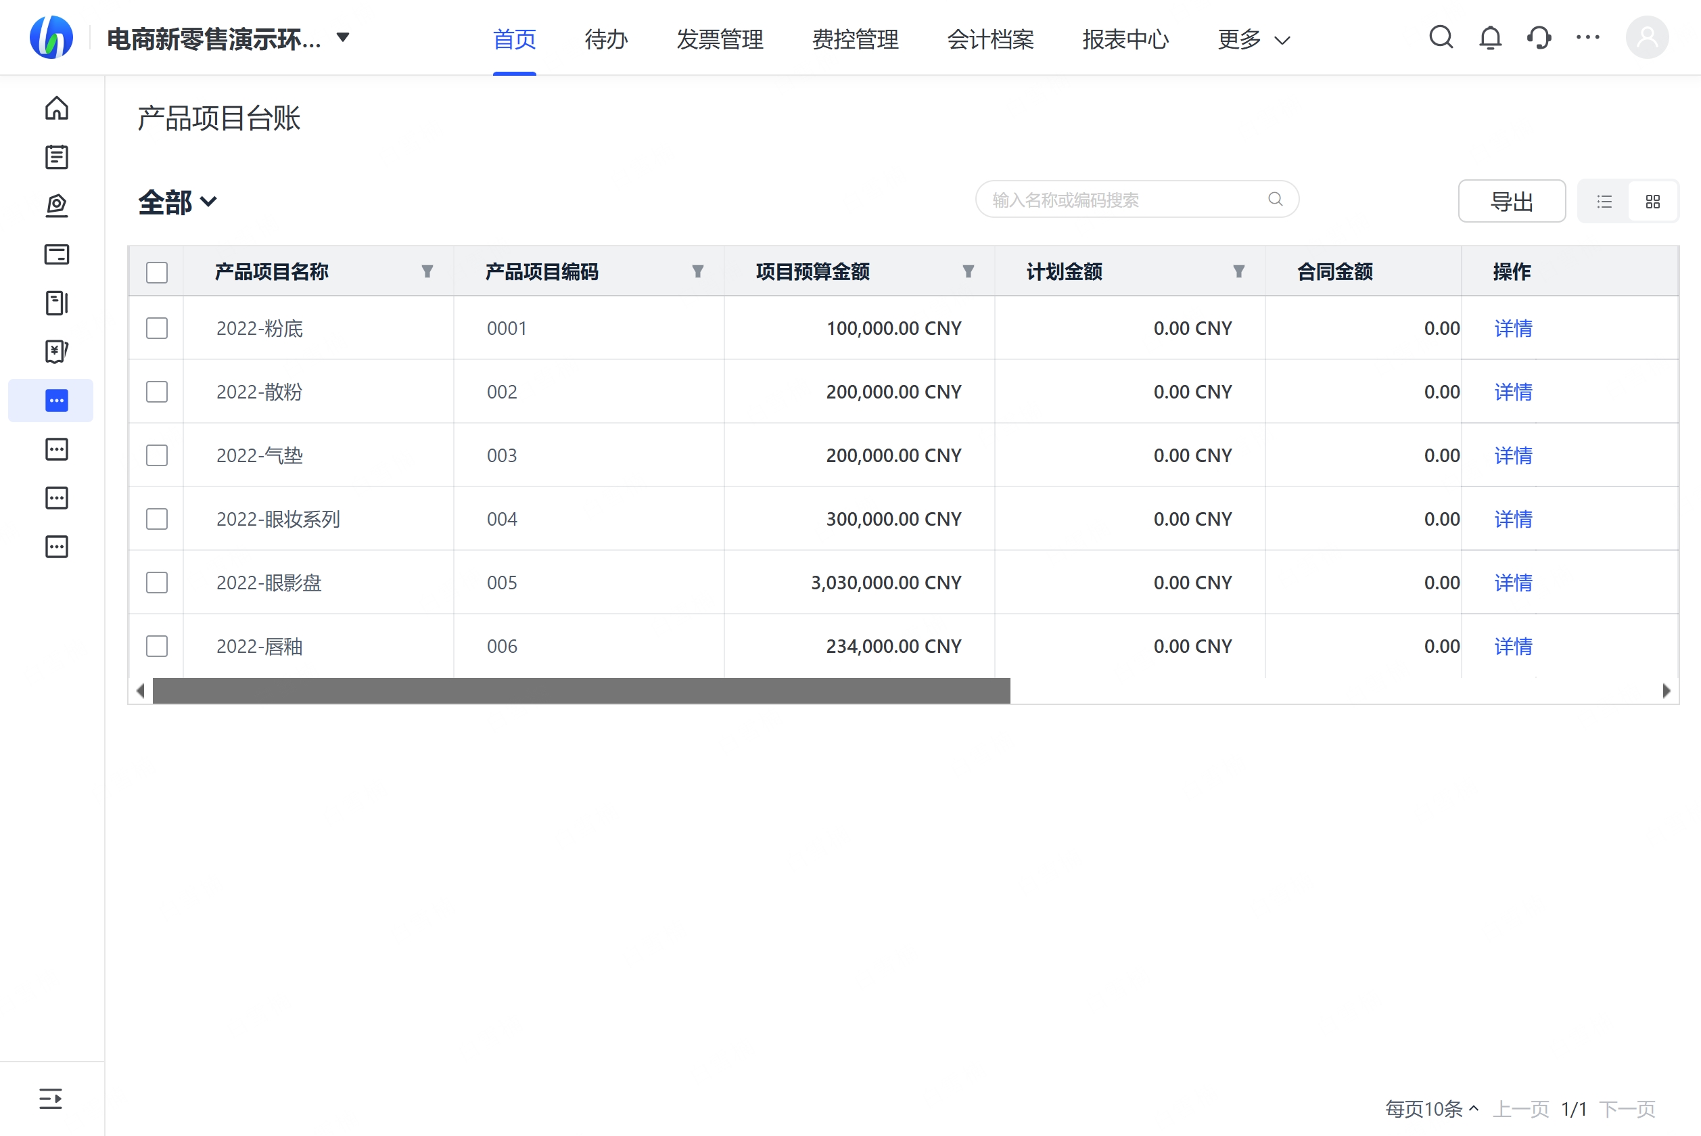Image resolution: width=1701 pixels, height=1136 pixels.
Task: Filter by 产品项目编码 column funnel
Action: click(x=698, y=272)
